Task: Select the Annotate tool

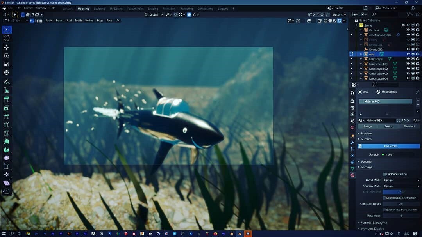Action: point(7,82)
